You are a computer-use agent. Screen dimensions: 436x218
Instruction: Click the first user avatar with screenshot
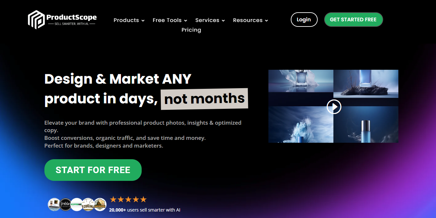click(54, 204)
